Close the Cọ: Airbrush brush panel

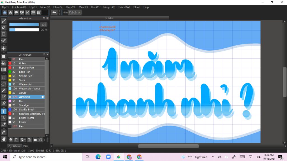[47, 55]
